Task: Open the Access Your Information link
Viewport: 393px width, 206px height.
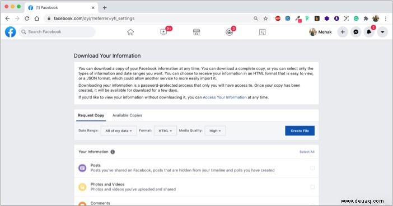Action: click(x=224, y=97)
